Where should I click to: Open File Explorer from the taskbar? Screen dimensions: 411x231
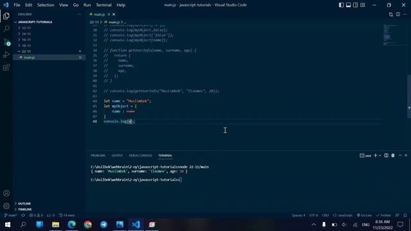pyautogui.click(x=56, y=225)
